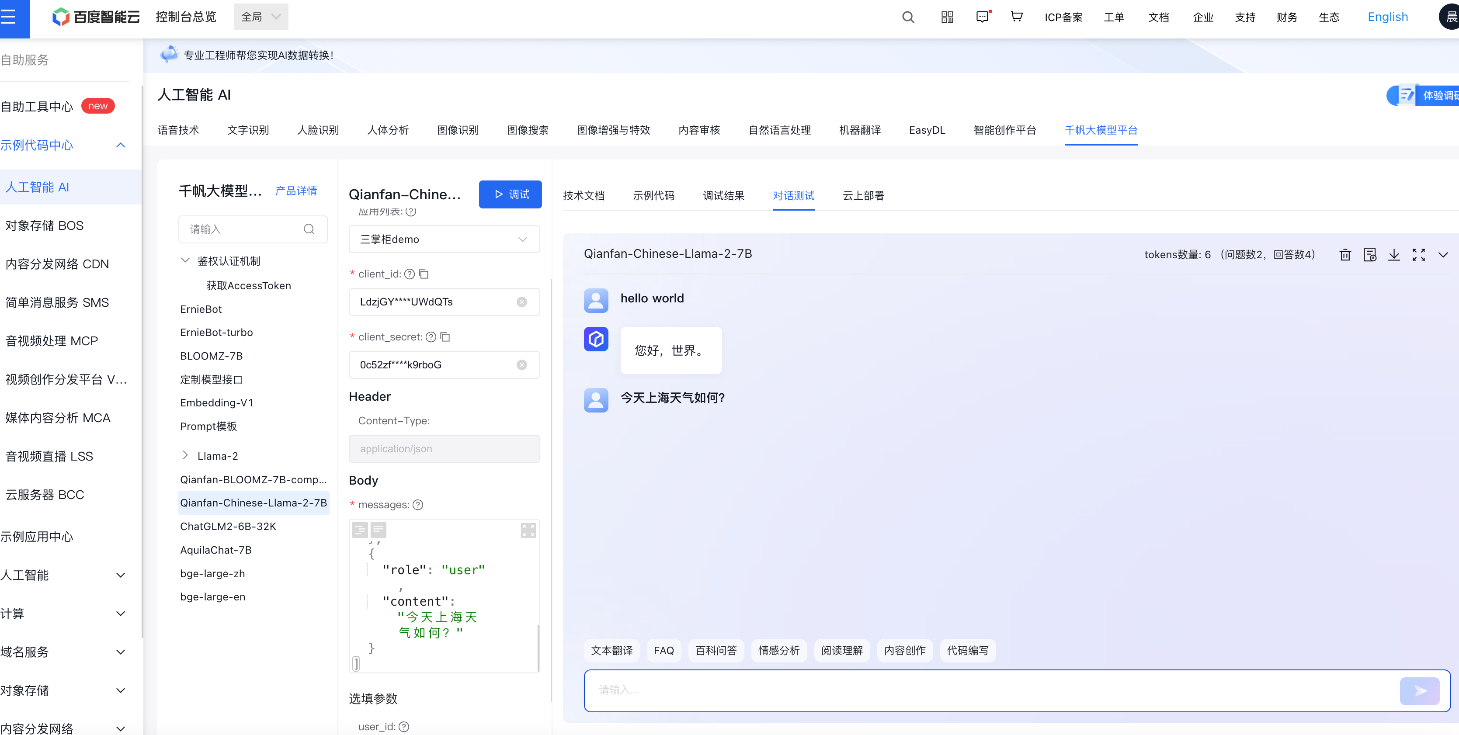This screenshot has width=1459, height=735.
Task: Click the trash icon to clear chat
Action: tap(1344, 255)
